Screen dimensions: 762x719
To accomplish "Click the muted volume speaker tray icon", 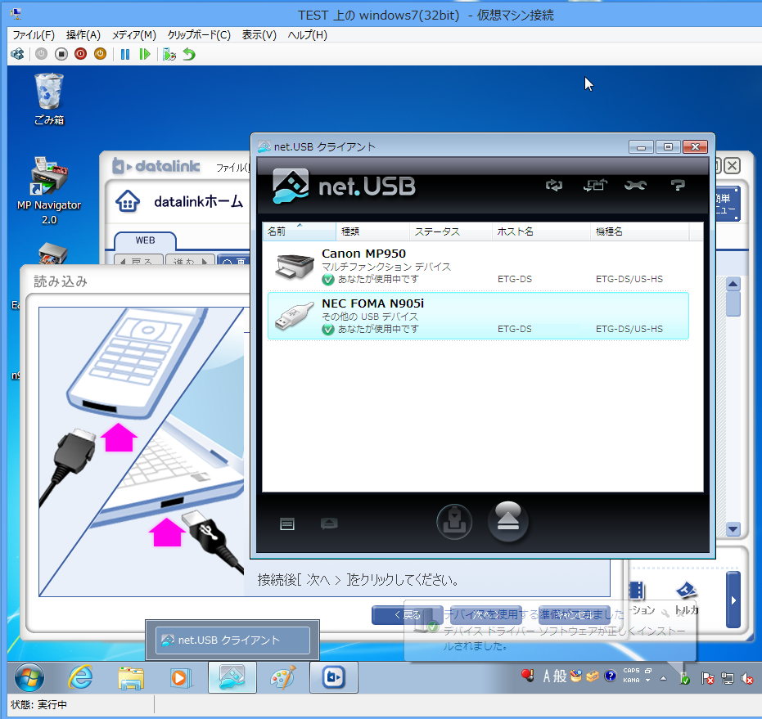I will point(746,678).
